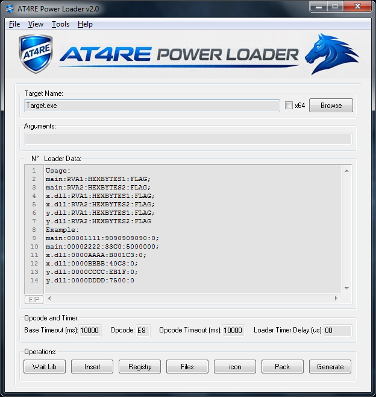Open the Tools menu
Screen dimensions: 376x397
(x=60, y=24)
